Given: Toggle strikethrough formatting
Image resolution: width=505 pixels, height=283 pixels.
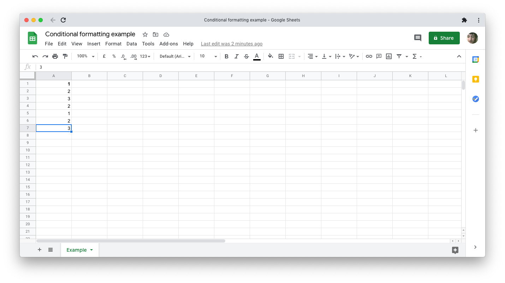Looking at the screenshot, I should tap(246, 56).
